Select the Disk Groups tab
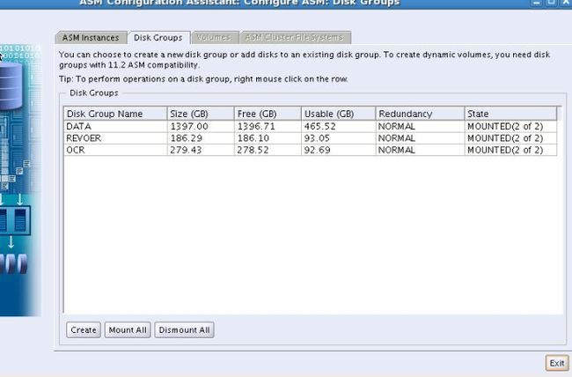Screen dimensions: 572x377 pos(158,38)
